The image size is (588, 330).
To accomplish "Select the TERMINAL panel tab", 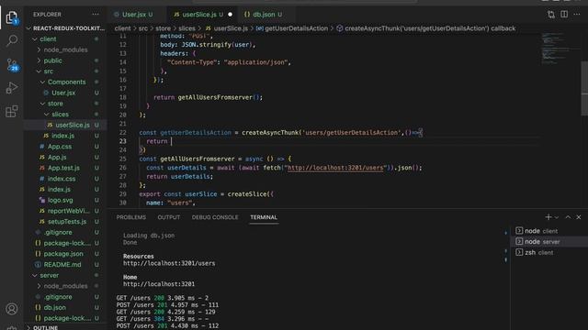I will tap(264, 217).
